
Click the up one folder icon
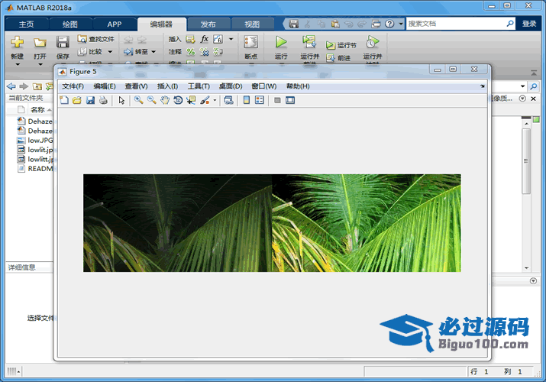tap(37, 86)
